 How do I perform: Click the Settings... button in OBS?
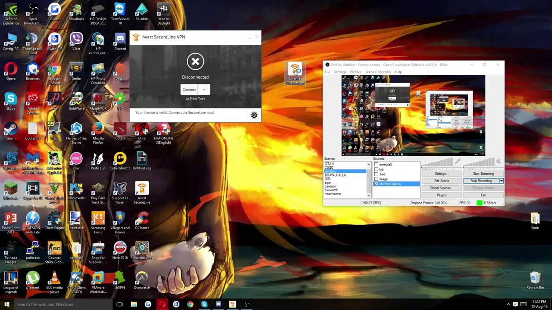coord(442,174)
